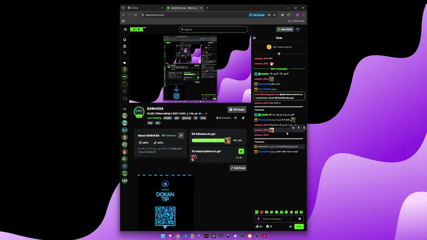Insert the red angry emote
Viewport: 427px width, 240px height.
[x=262, y=212]
